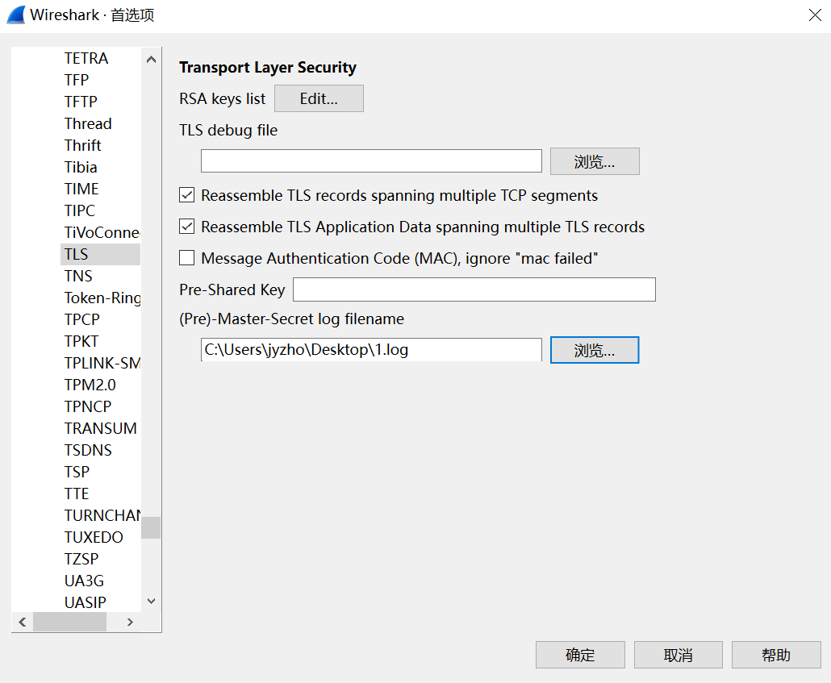The height and width of the screenshot is (683, 831).
Task: Select UA3G protocol in list
Action: (84, 581)
